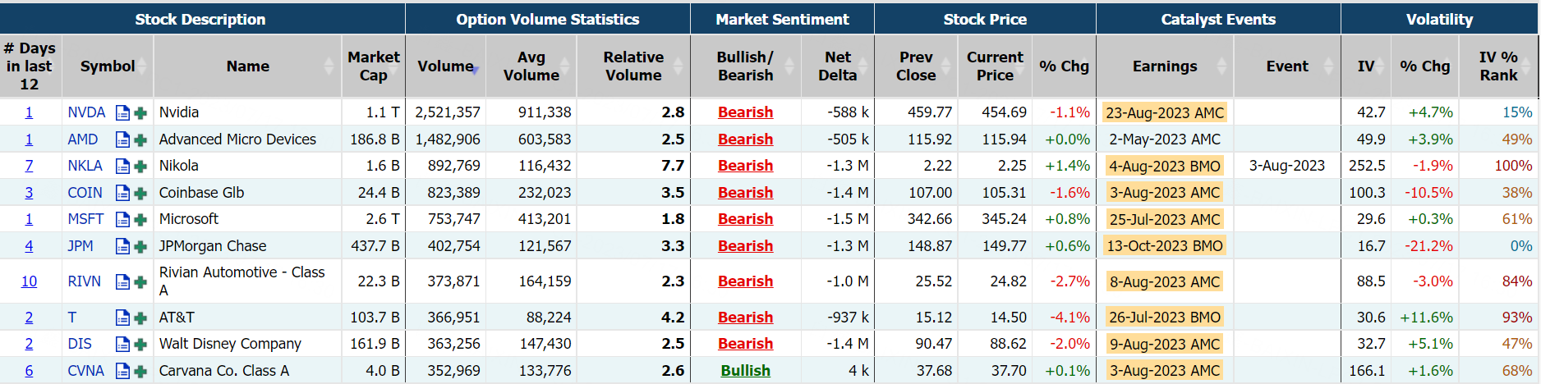This screenshot has height=384, width=1541.
Task: Open the document icon beside DIS
Action: coord(122,345)
